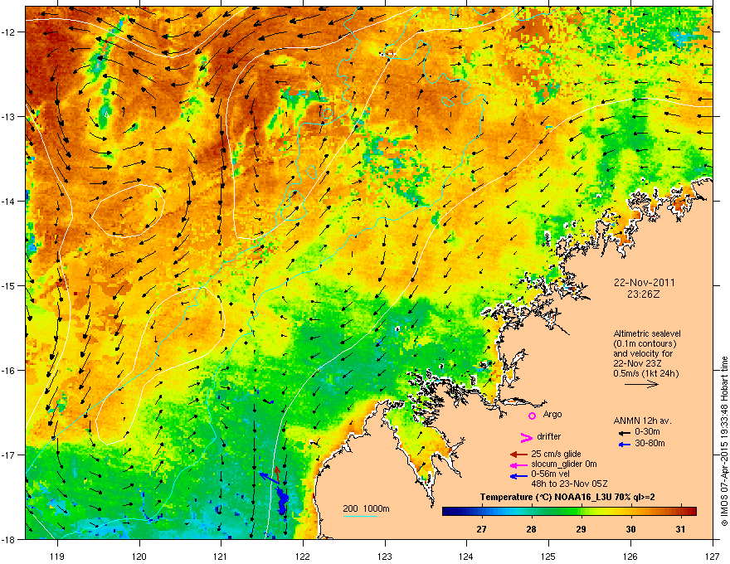Viewport: 730px width, 564px height.
Task: Click the 'ANMN 12h av.' label
Action: pyautogui.click(x=642, y=421)
